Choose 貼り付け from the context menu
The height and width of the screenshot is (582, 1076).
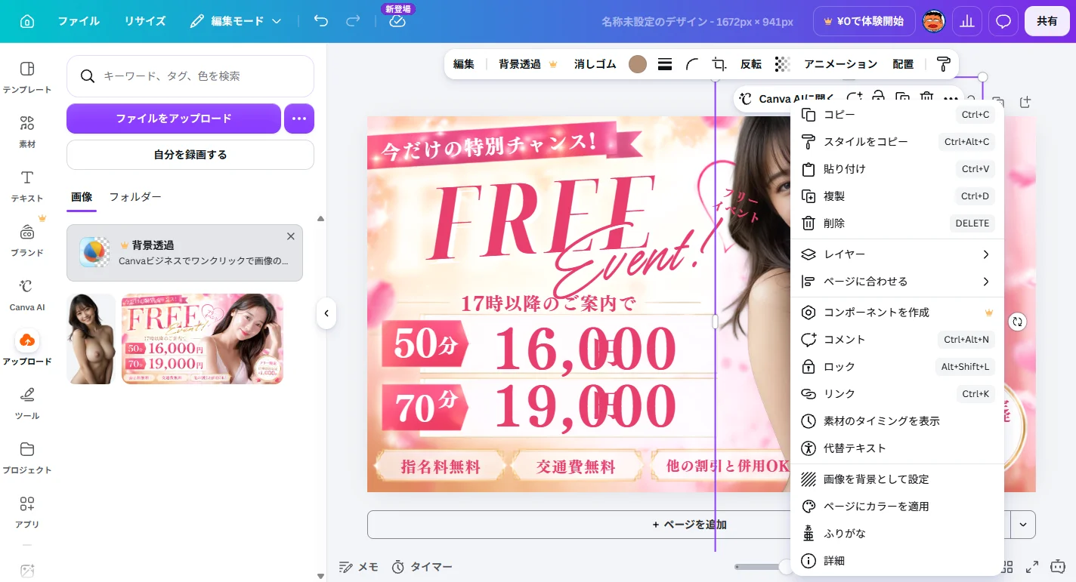(897, 169)
